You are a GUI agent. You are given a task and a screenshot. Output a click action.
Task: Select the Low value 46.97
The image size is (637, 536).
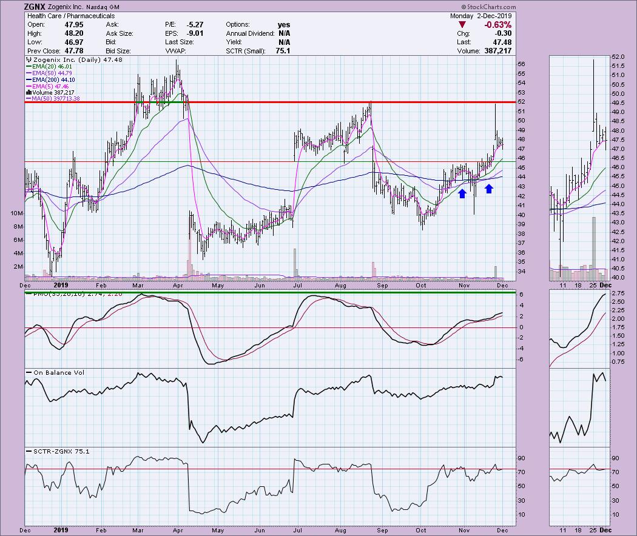[74, 42]
